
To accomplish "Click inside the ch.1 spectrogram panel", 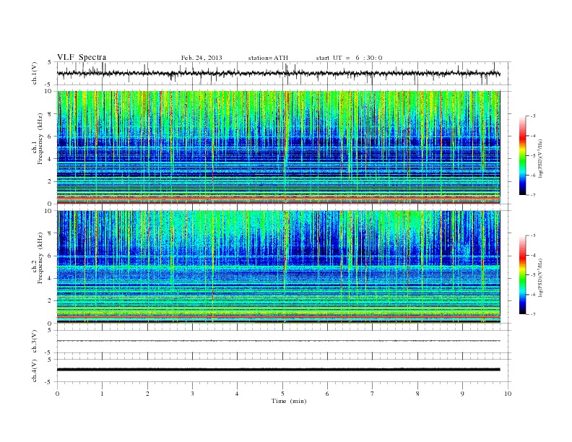I will click(x=278, y=147).
